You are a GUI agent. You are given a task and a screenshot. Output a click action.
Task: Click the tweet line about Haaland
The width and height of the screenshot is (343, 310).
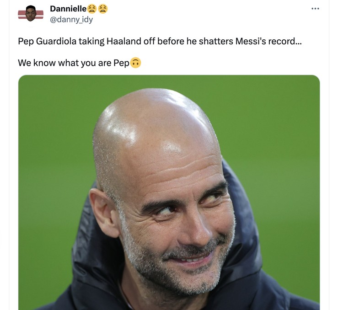[160, 41]
